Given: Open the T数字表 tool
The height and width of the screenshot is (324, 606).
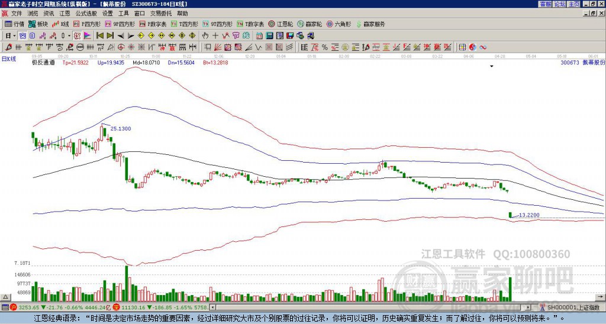Looking at the screenshot, I should 250,24.
